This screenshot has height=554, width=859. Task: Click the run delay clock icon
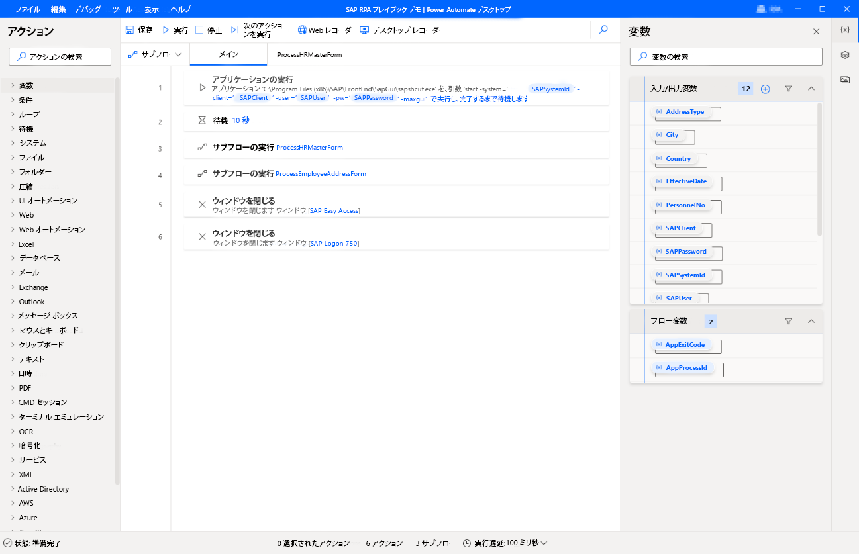tap(467, 543)
